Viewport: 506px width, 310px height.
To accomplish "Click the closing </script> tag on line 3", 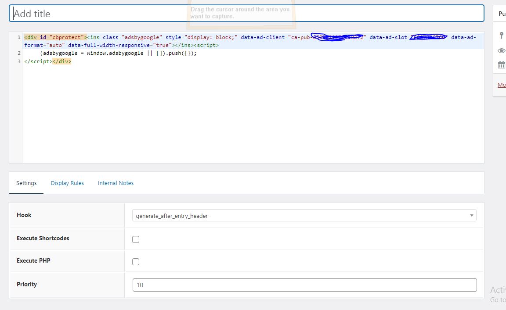I will [38, 61].
